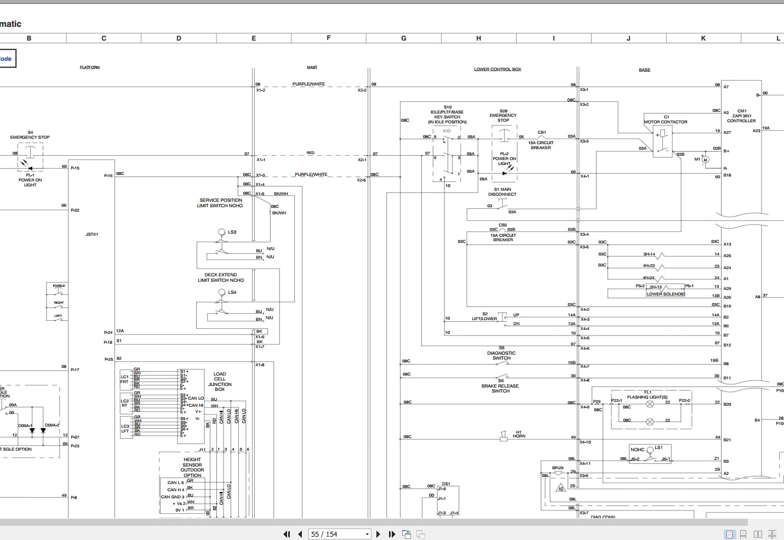Click the CM1 ZAPI 3IN1 CONTROLLER label
Image resolution: width=784 pixels, height=540 pixels.
[x=741, y=116]
